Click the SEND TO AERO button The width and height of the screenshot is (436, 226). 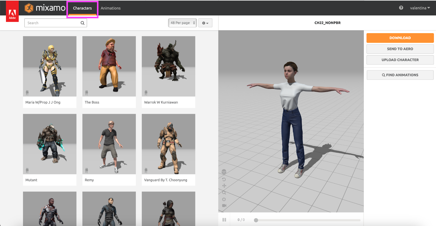(x=400, y=49)
